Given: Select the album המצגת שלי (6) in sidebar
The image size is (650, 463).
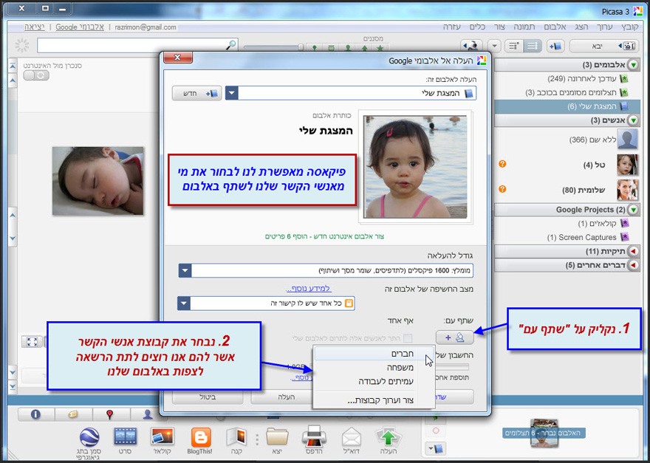Looking at the screenshot, I should 567,106.
